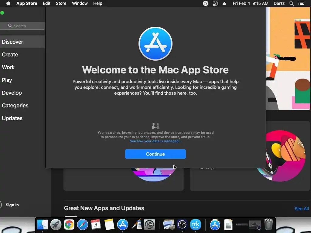This screenshot has width=311, height=233.
Task: Select Categories in the sidebar
Action: click(15, 105)
